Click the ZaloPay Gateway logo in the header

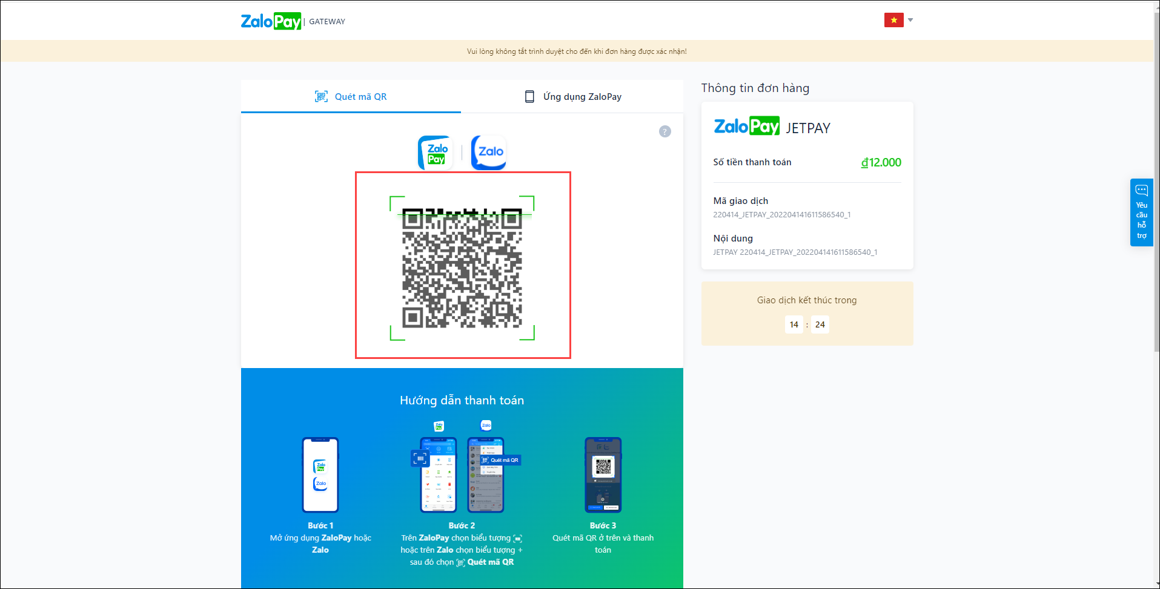tap(293, 21)
